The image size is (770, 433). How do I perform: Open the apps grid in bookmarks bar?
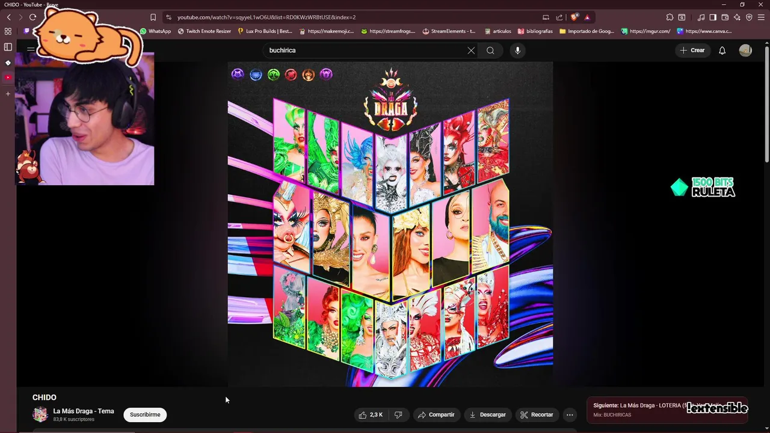point(8,31)
